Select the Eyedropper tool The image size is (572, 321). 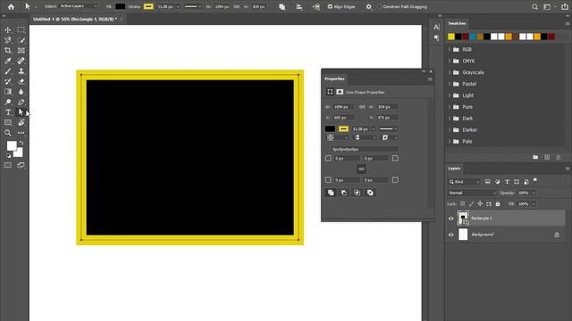(8, 61)
